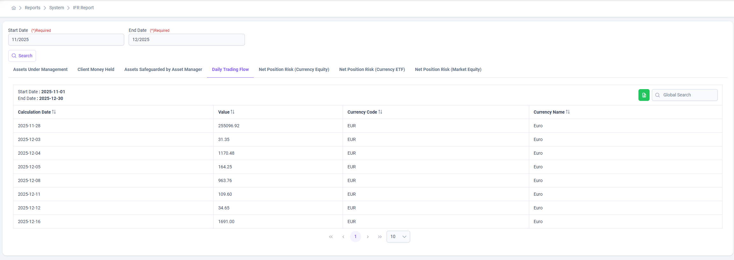Click Euro in the 2025-12-04 row
This screenshot has width=734, height=260.
(x=538, y=153)
